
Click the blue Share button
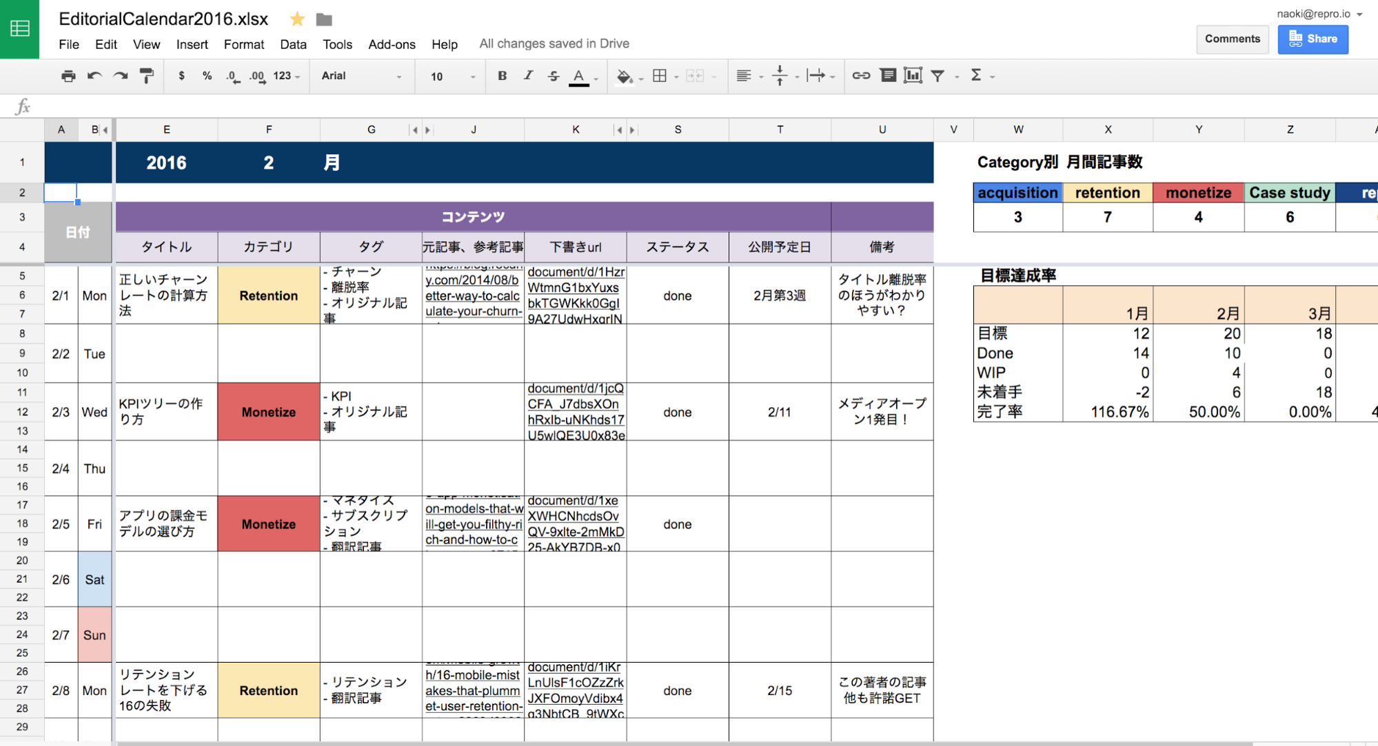click(x=1313, y=39)
